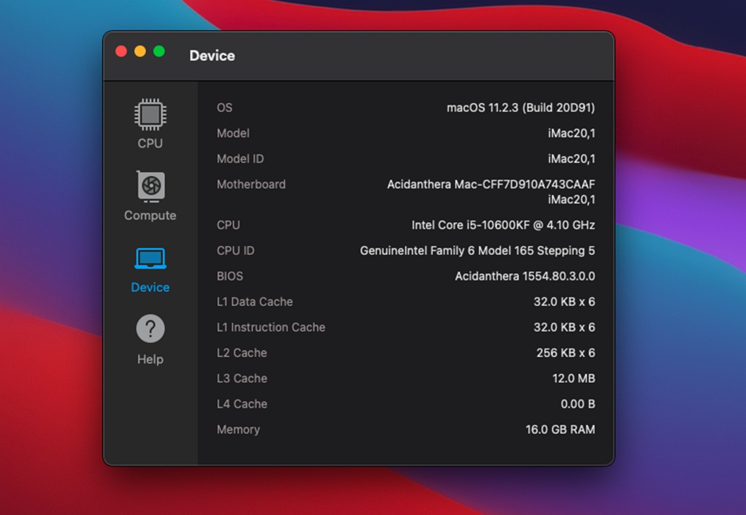Click the L1 Data Cache value 32.0 KB x 6
The image size is (746, 515).
coord(565,302)
